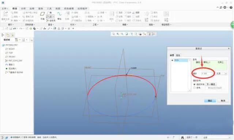Click the Undo arrow in quick toolbar
This screenshot has width=234, height=140.
pos(15,29)
